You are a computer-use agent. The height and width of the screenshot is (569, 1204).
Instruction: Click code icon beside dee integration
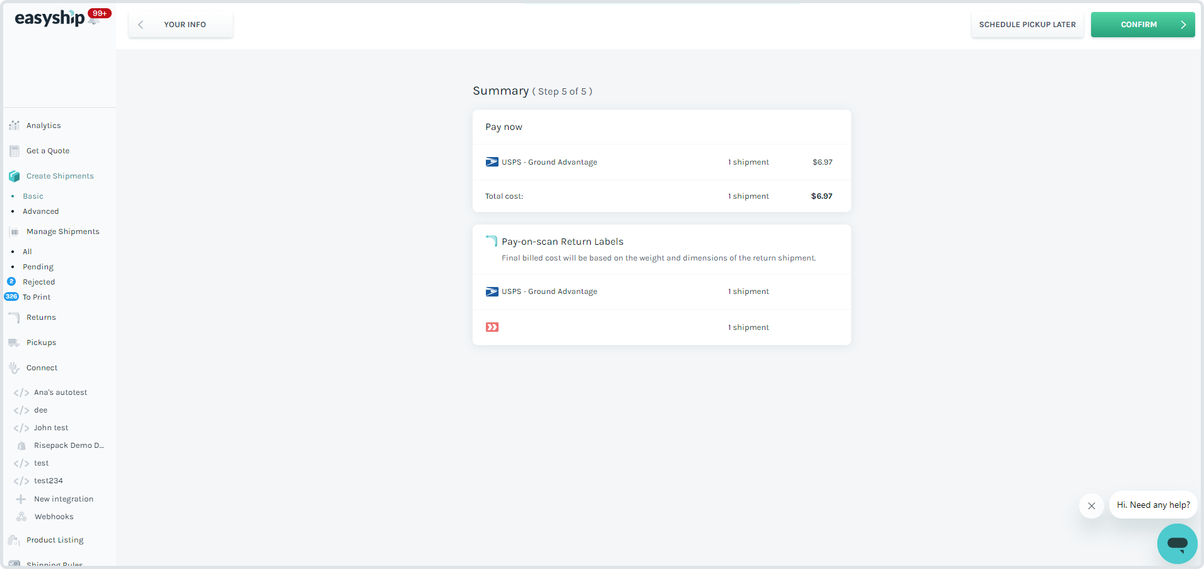pyautogui.click(x=21, y=410)
